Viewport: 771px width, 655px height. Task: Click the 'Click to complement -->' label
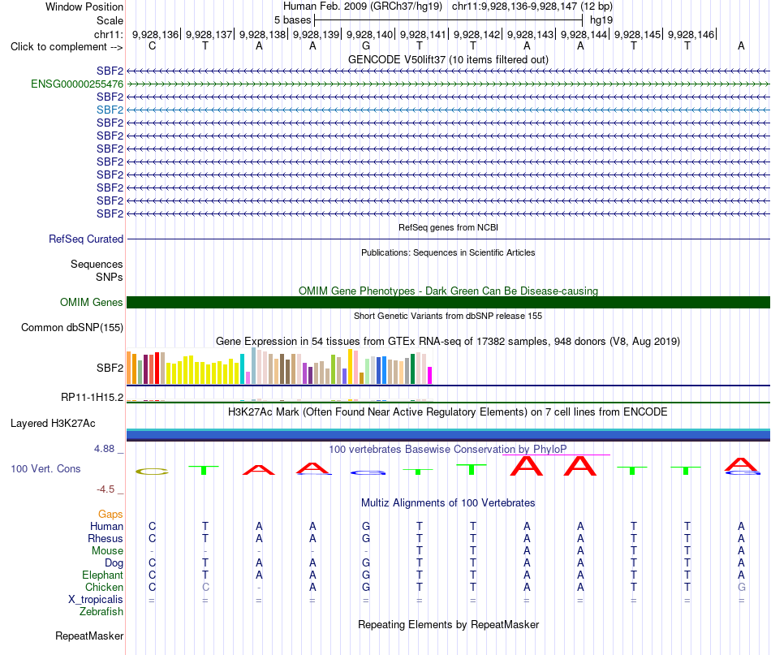coord(67,47)
